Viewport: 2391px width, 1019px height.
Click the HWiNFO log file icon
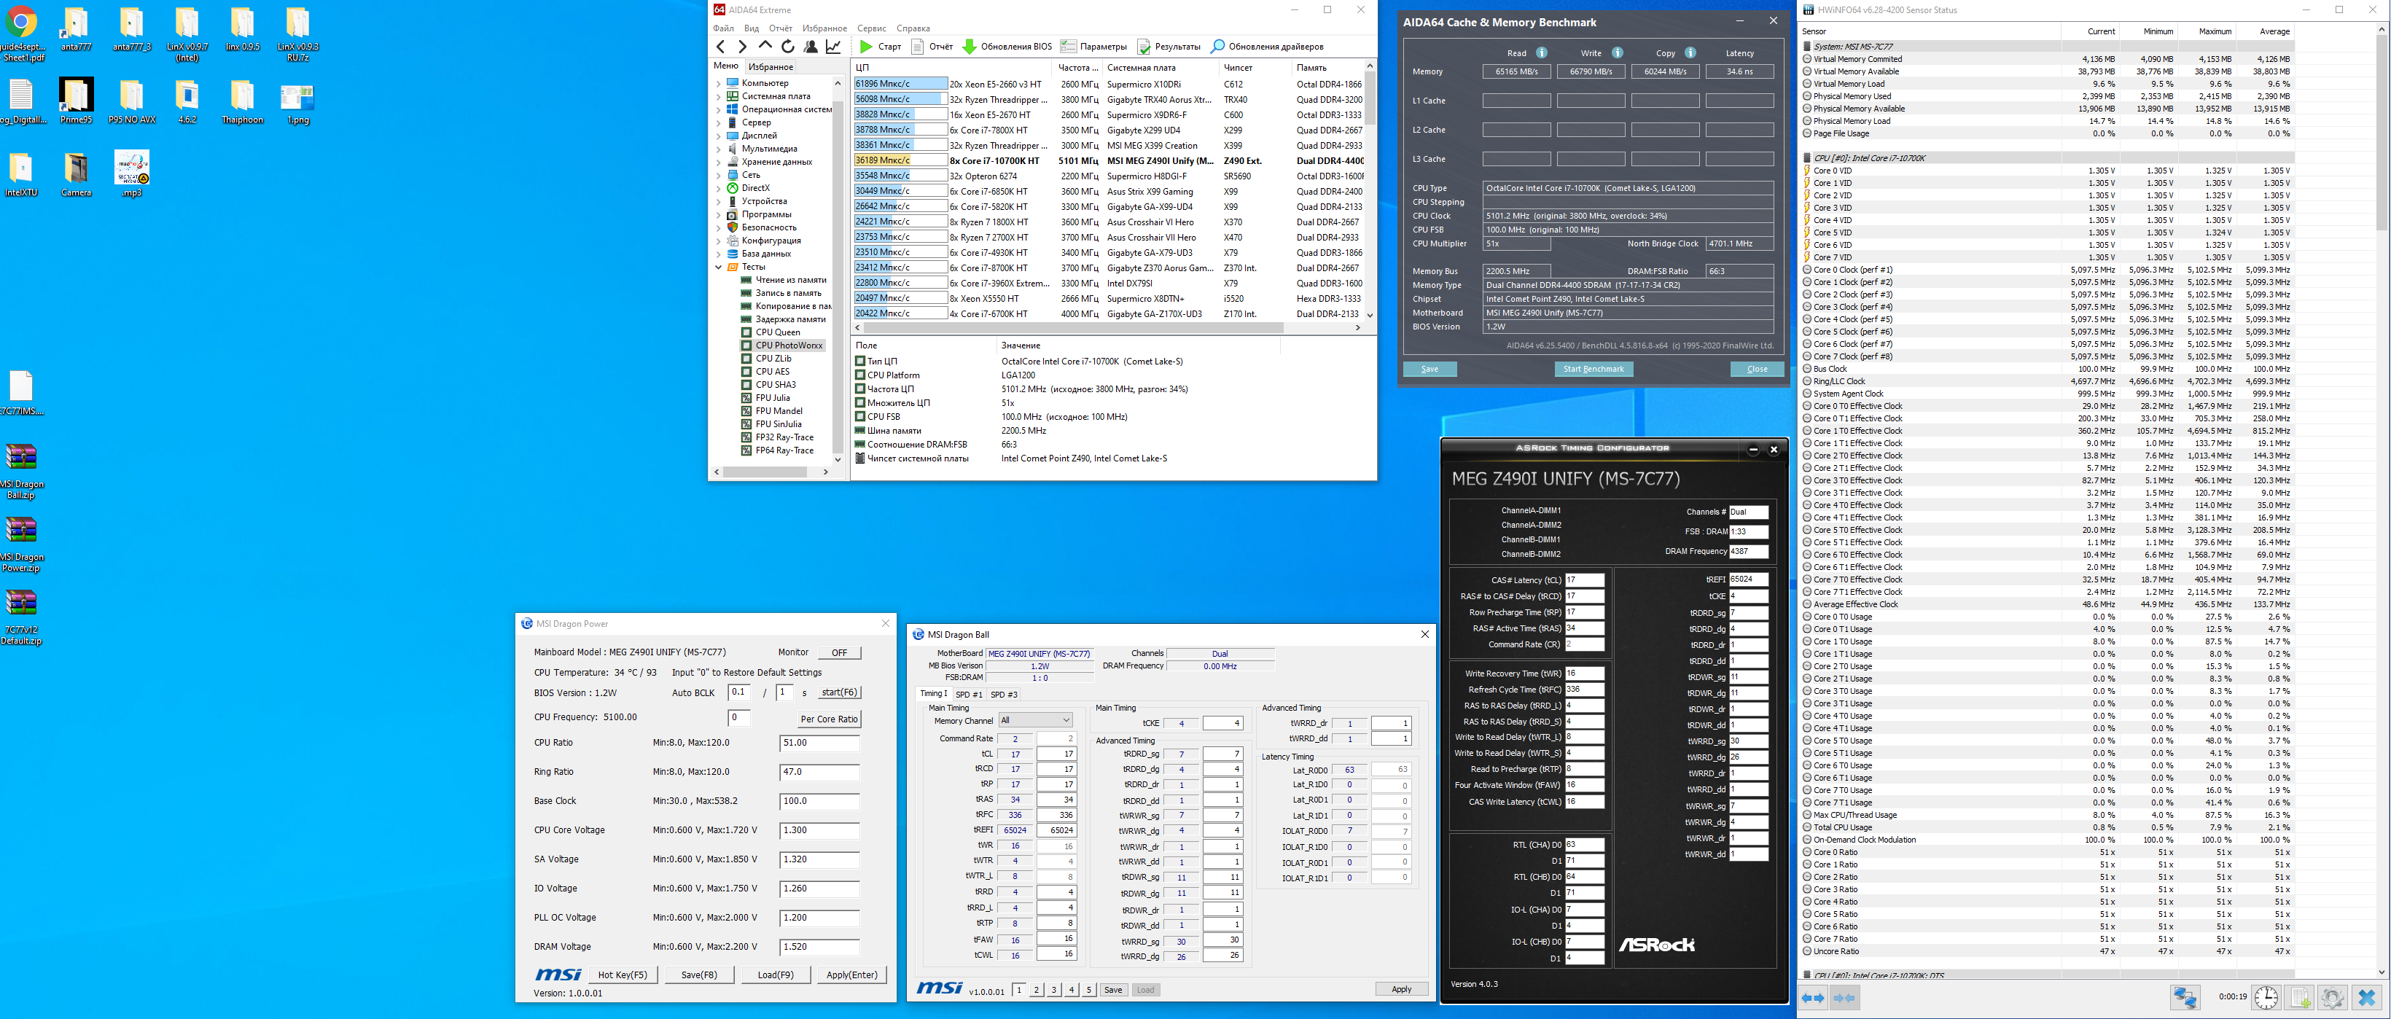tap(2299, 998)
